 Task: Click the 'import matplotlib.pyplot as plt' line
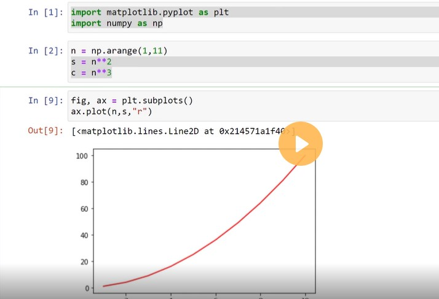click(x=149, y=12)
